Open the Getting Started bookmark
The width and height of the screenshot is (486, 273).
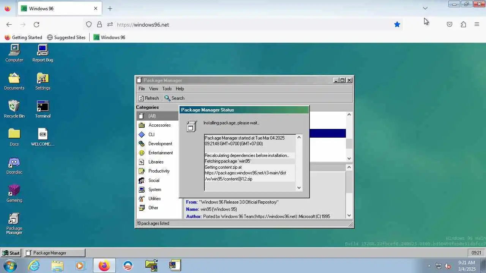click(23, 38)
